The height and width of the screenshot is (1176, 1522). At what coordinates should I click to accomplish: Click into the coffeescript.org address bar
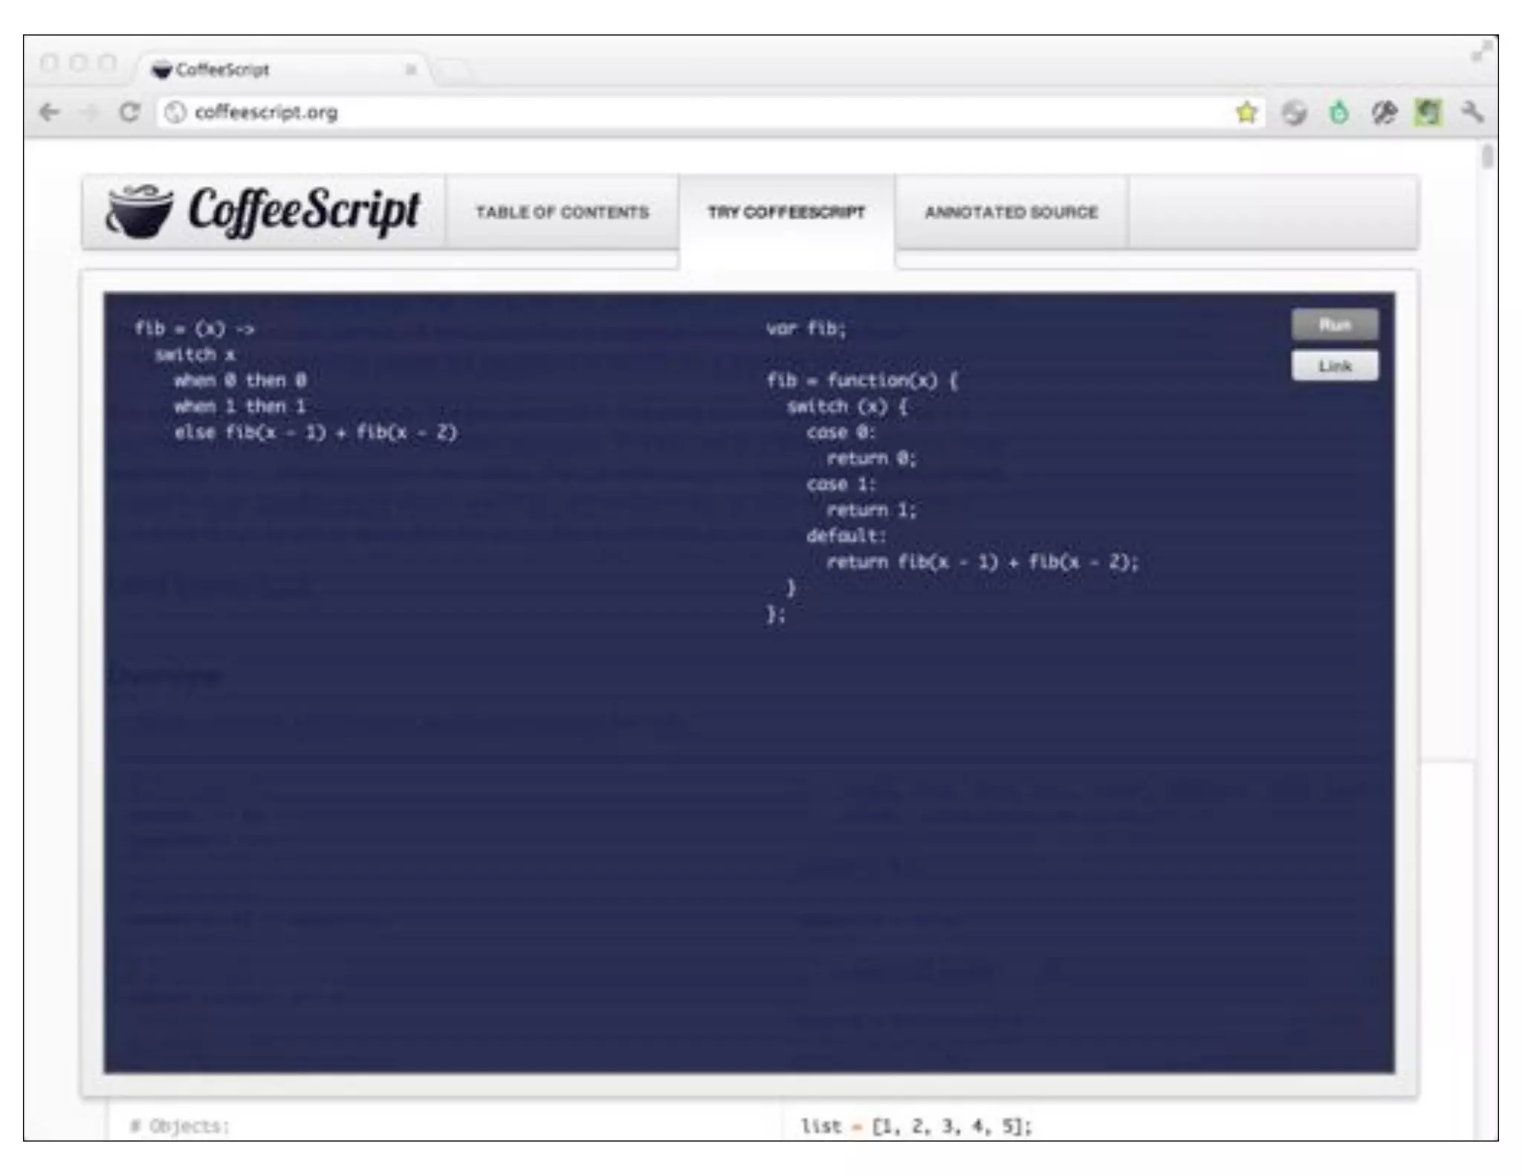[x=669, y=113]
